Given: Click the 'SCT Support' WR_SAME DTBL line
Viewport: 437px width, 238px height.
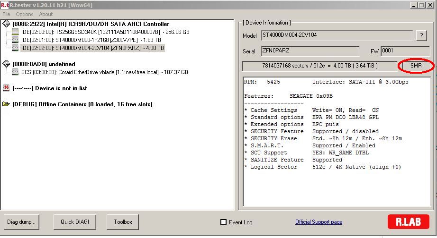Looking at the screenshot, I should (306, 153).
